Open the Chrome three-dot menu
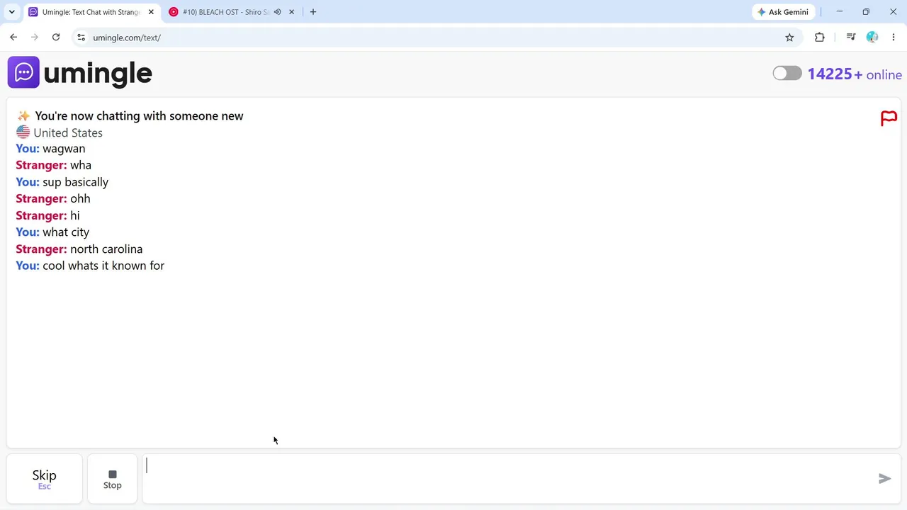This screenshot has height=510, width=907. click(x=894, y=38)
